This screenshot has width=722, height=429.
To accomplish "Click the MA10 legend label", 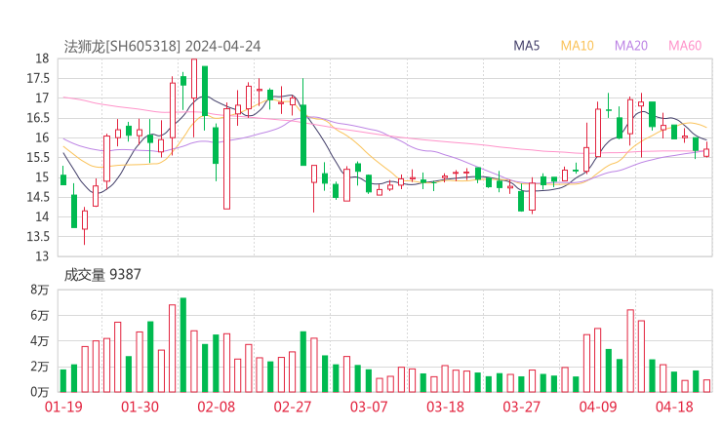I will point(577,46).
